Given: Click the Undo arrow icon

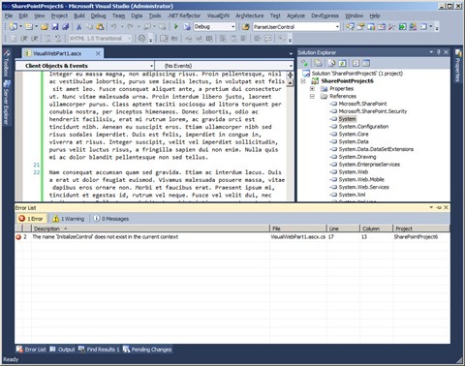Looking at the screenshot, I should [113, 27].
